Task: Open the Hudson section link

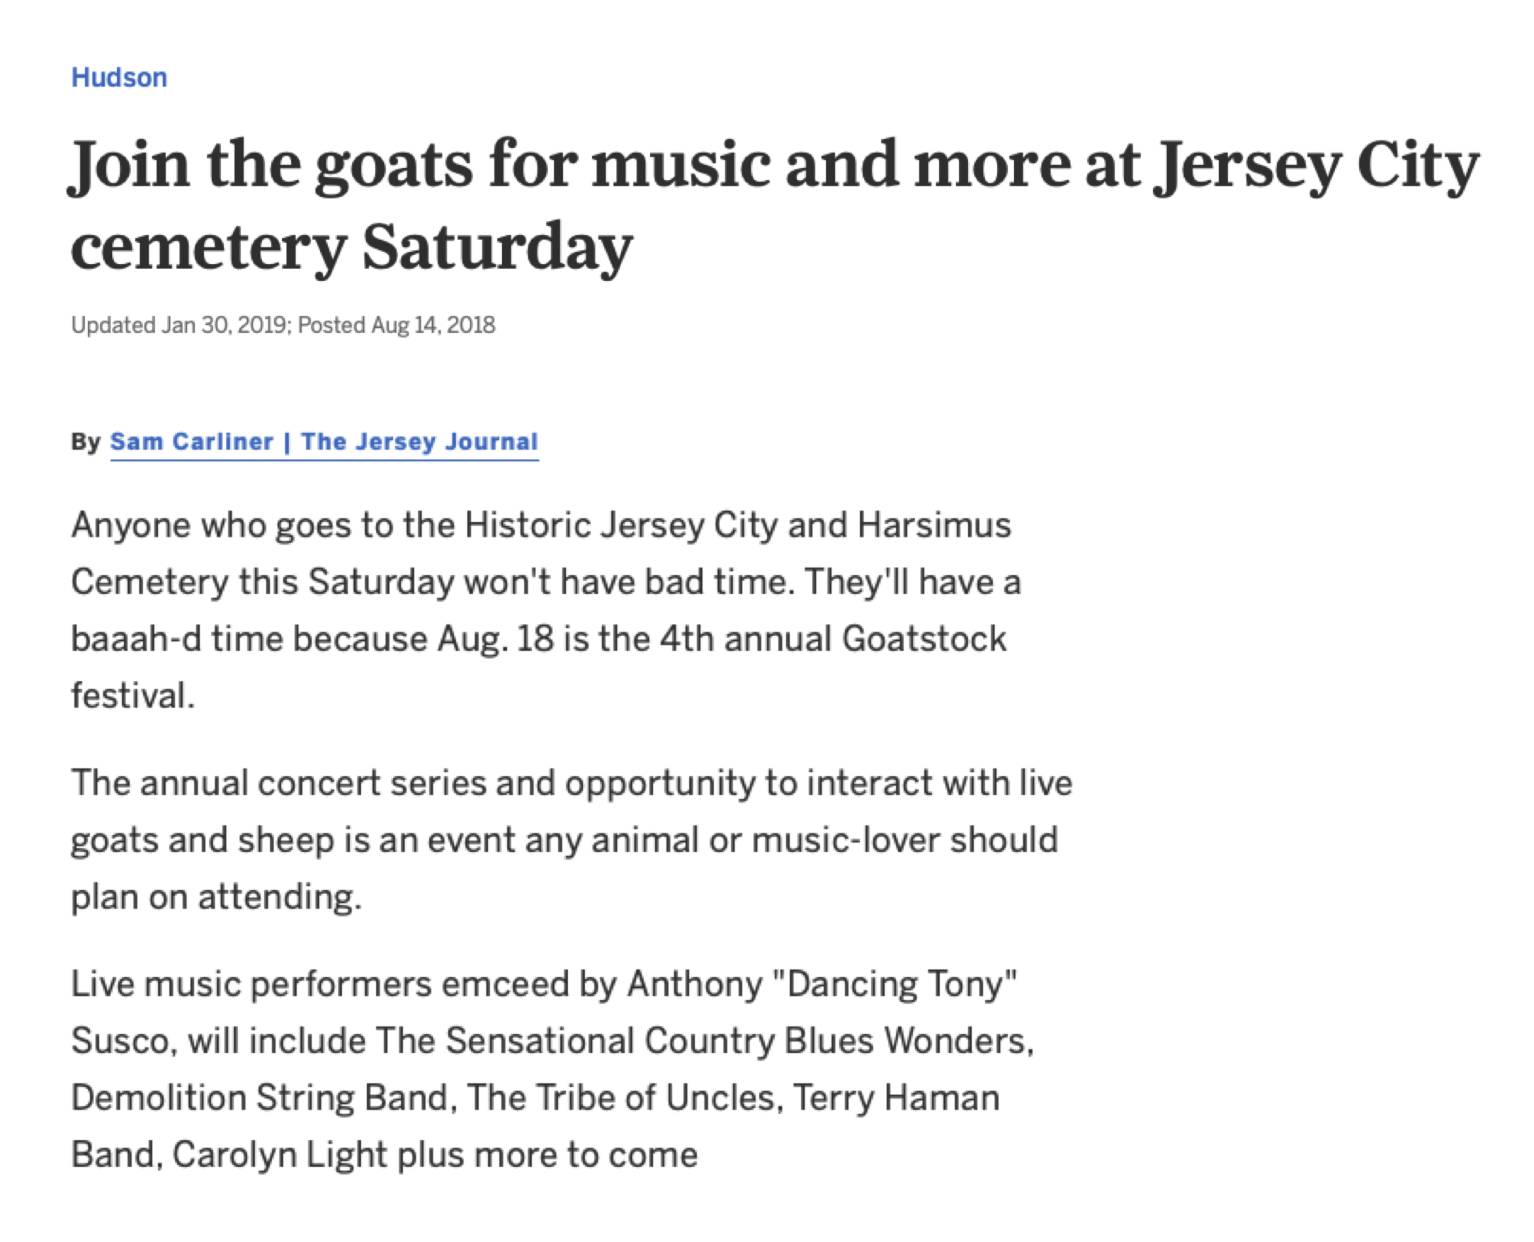Action: 119,77
